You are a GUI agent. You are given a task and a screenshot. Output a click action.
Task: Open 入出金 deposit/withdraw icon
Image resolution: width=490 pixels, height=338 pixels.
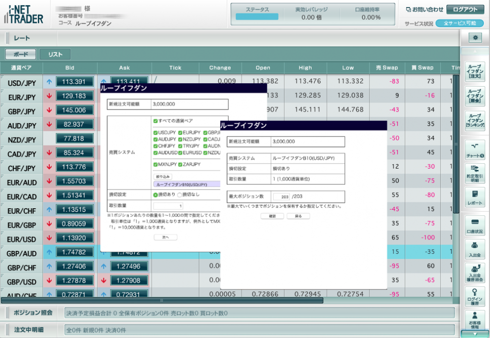475,249
